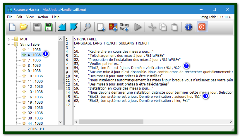Select tree item 11 : 1036

[35, 81]
